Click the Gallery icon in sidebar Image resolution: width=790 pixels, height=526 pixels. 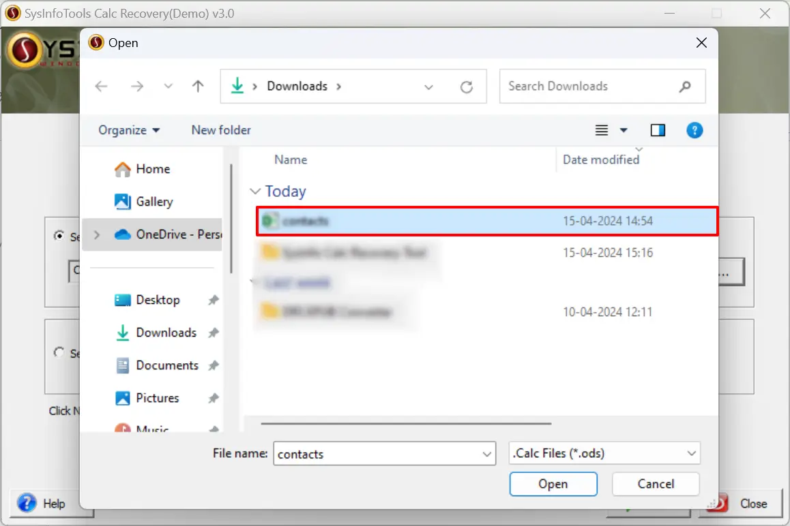coord(122,202)
